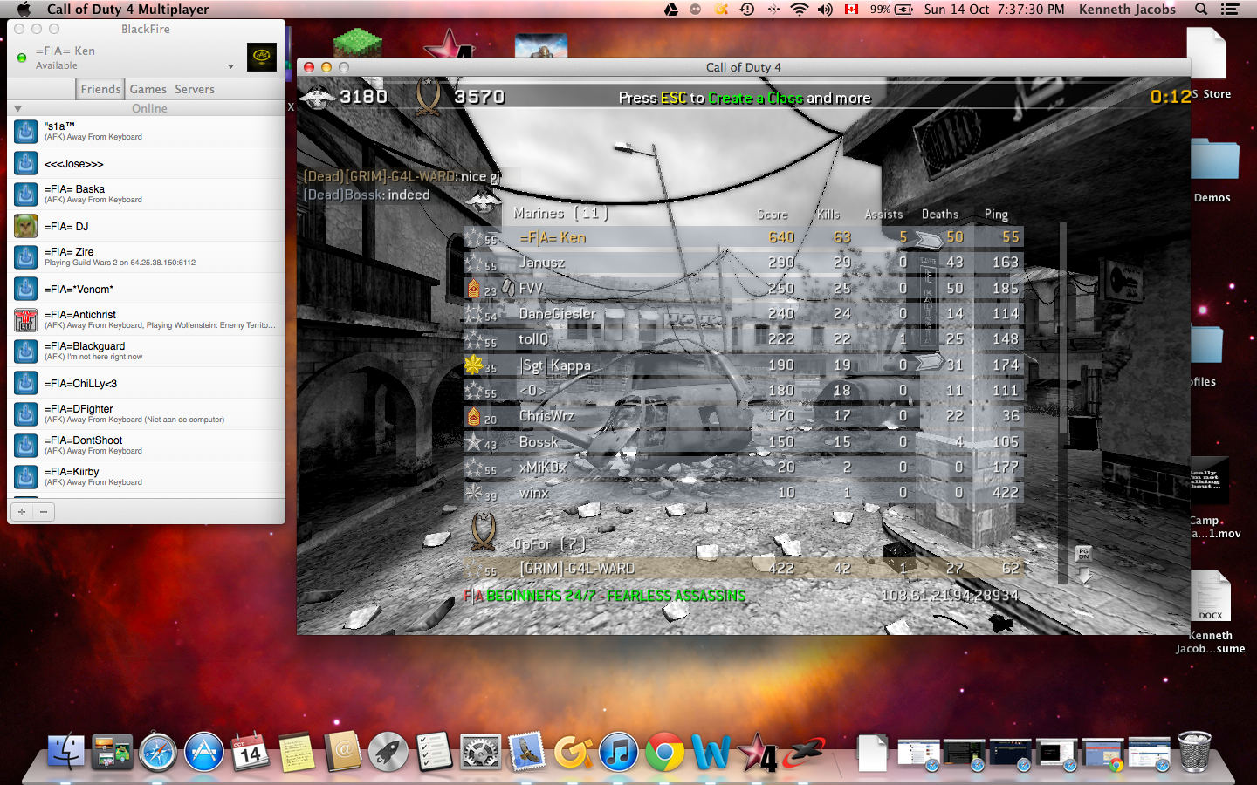
Task: Open the Apple menu
Action: coord(24,9)
